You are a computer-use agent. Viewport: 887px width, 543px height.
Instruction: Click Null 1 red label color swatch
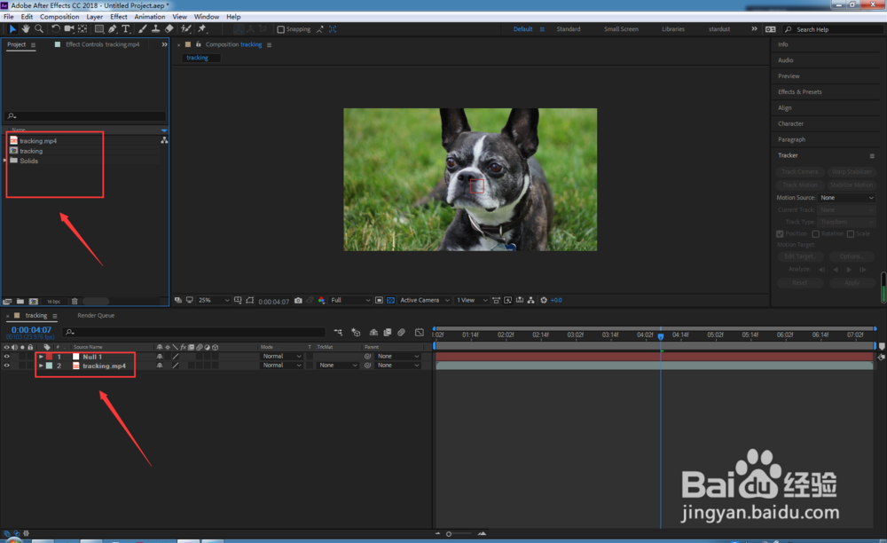49,357
